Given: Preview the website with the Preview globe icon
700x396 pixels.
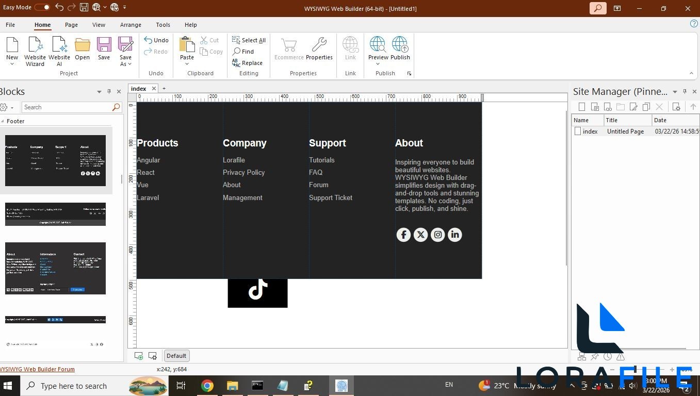Looking at the screenshot, I should click(x=377, y=44).
